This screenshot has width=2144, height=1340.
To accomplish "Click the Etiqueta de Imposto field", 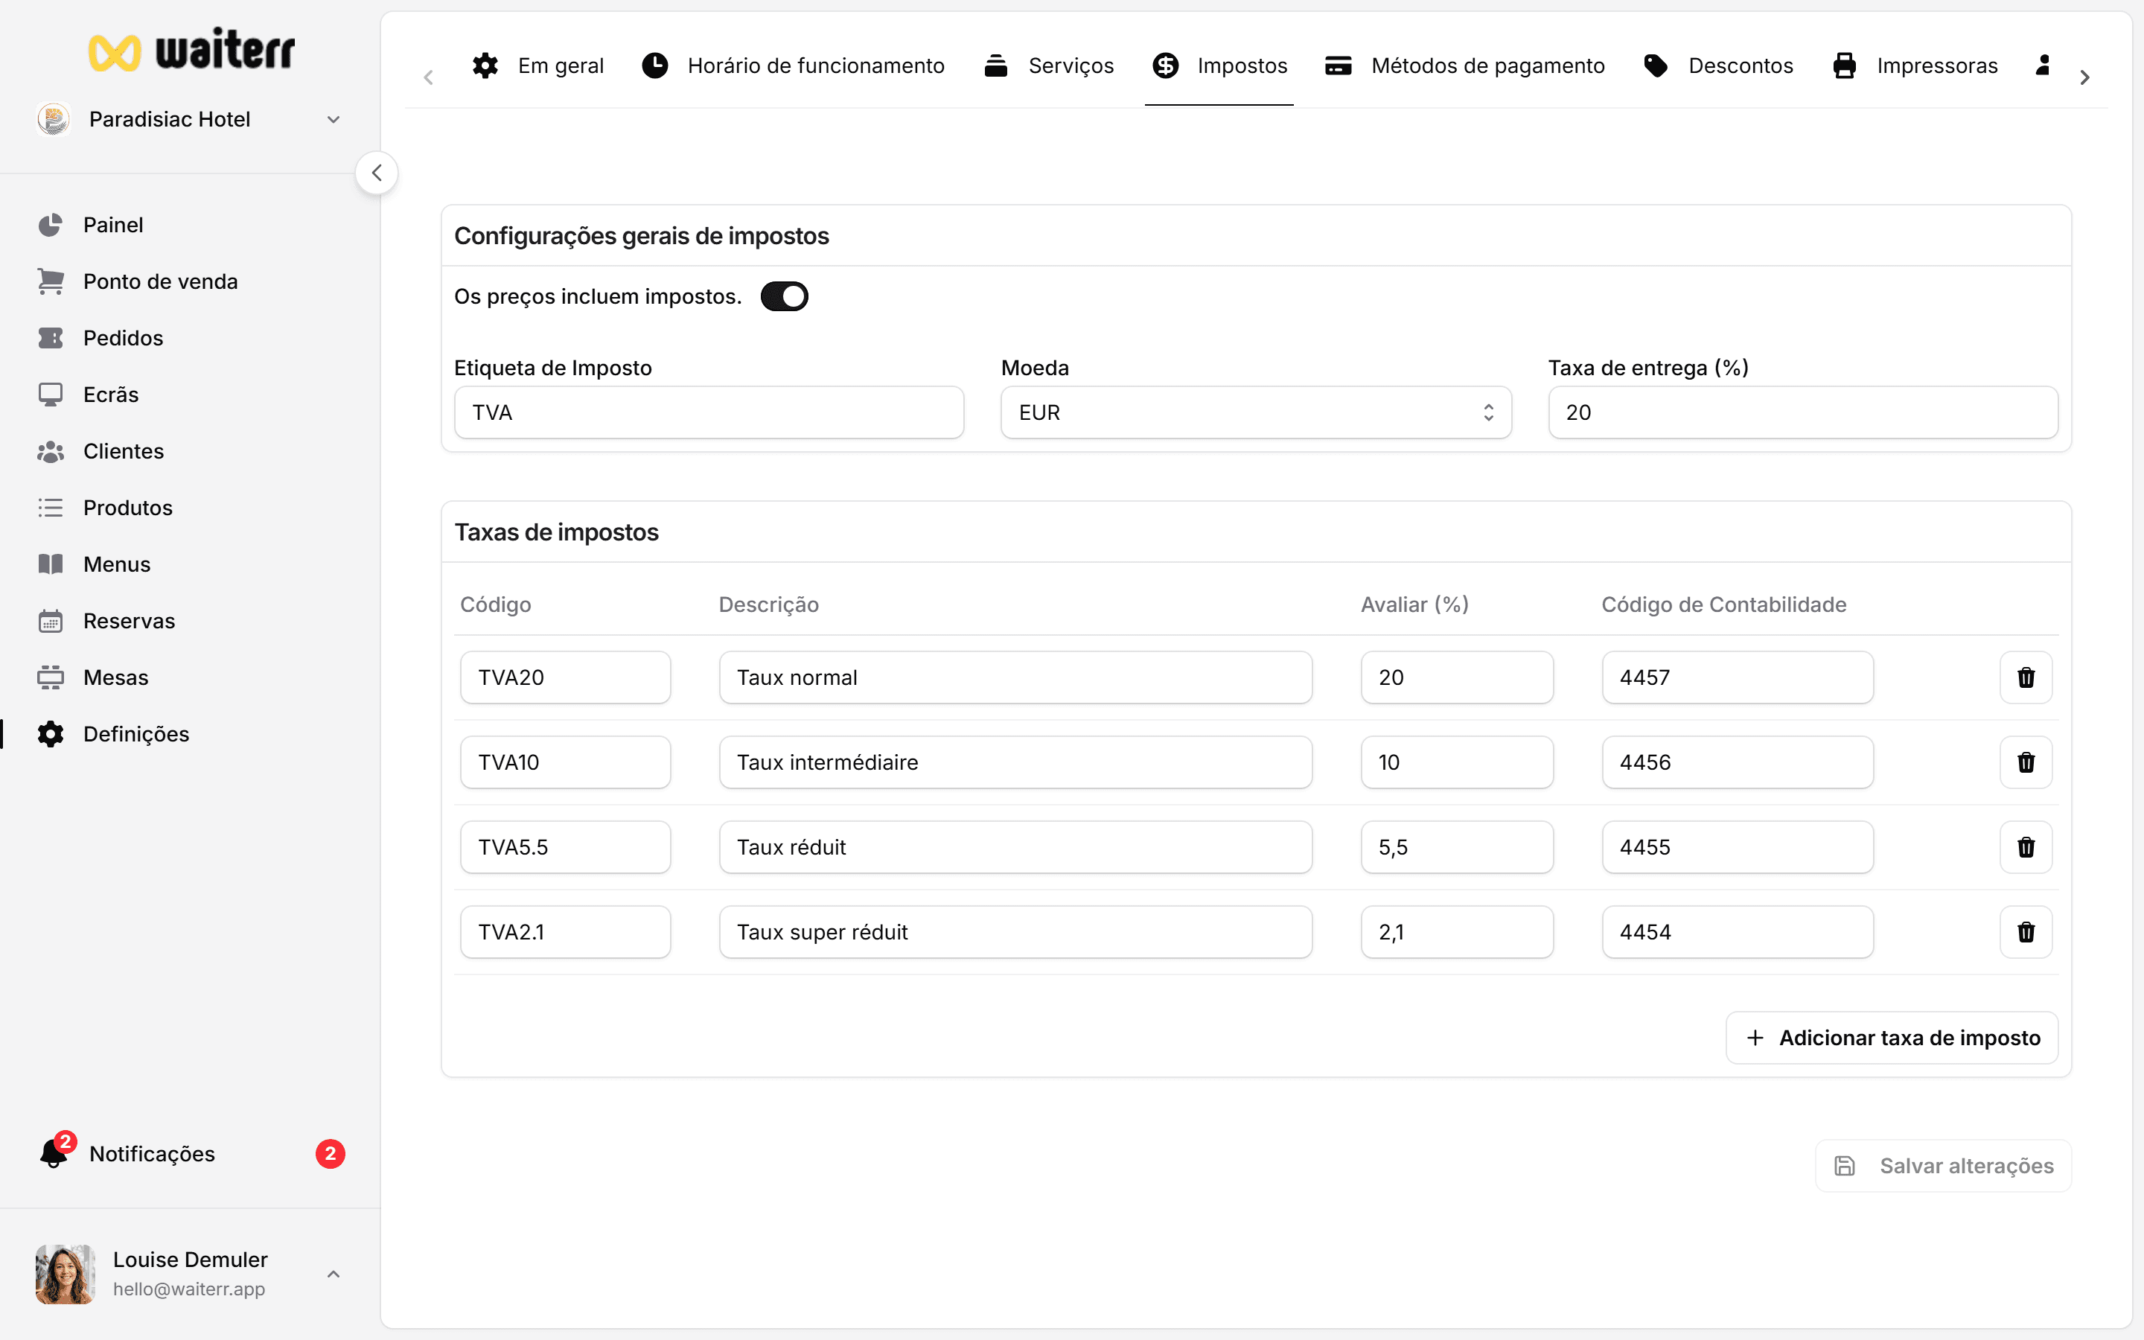I will tap(709, 412).
